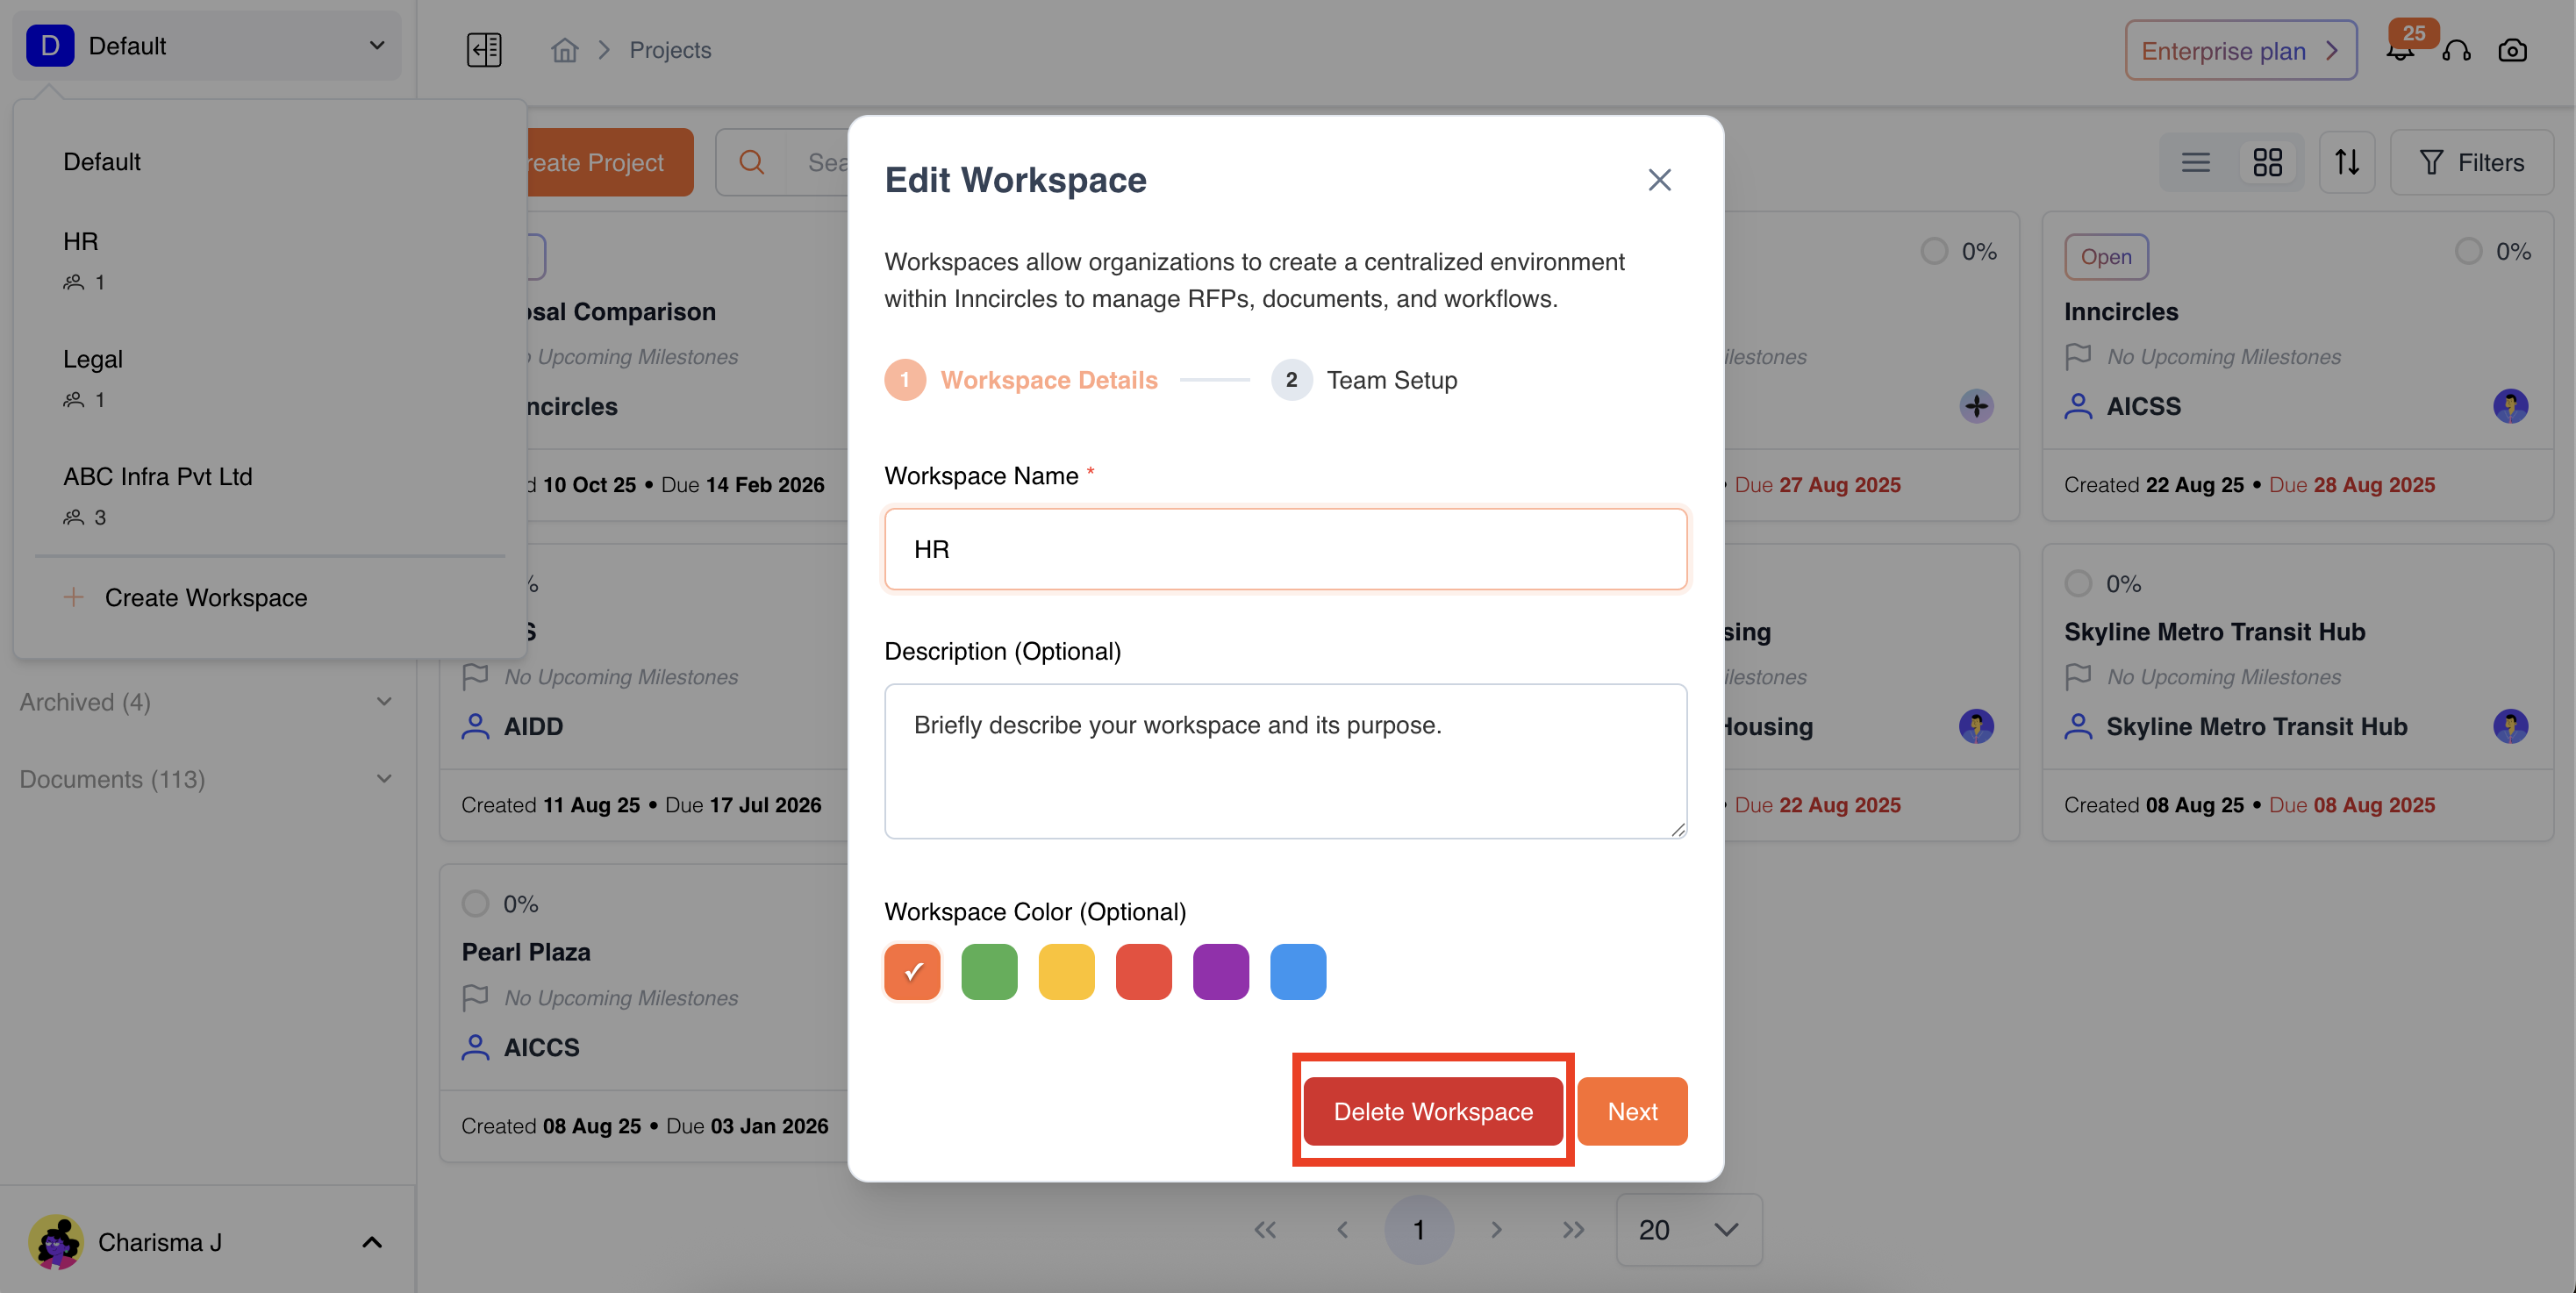Select the Workspace Details step
Screen dimensions: 2576x1293
(1047, 380)
